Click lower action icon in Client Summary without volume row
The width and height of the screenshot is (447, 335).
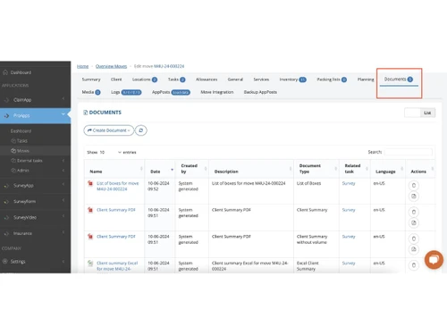pos(414,249)
